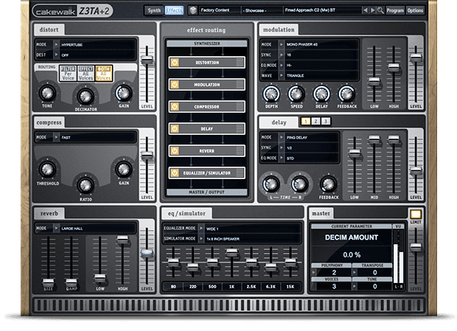
Task: Toggle Distortion power icon in effect routing
Action: point(175,63)
